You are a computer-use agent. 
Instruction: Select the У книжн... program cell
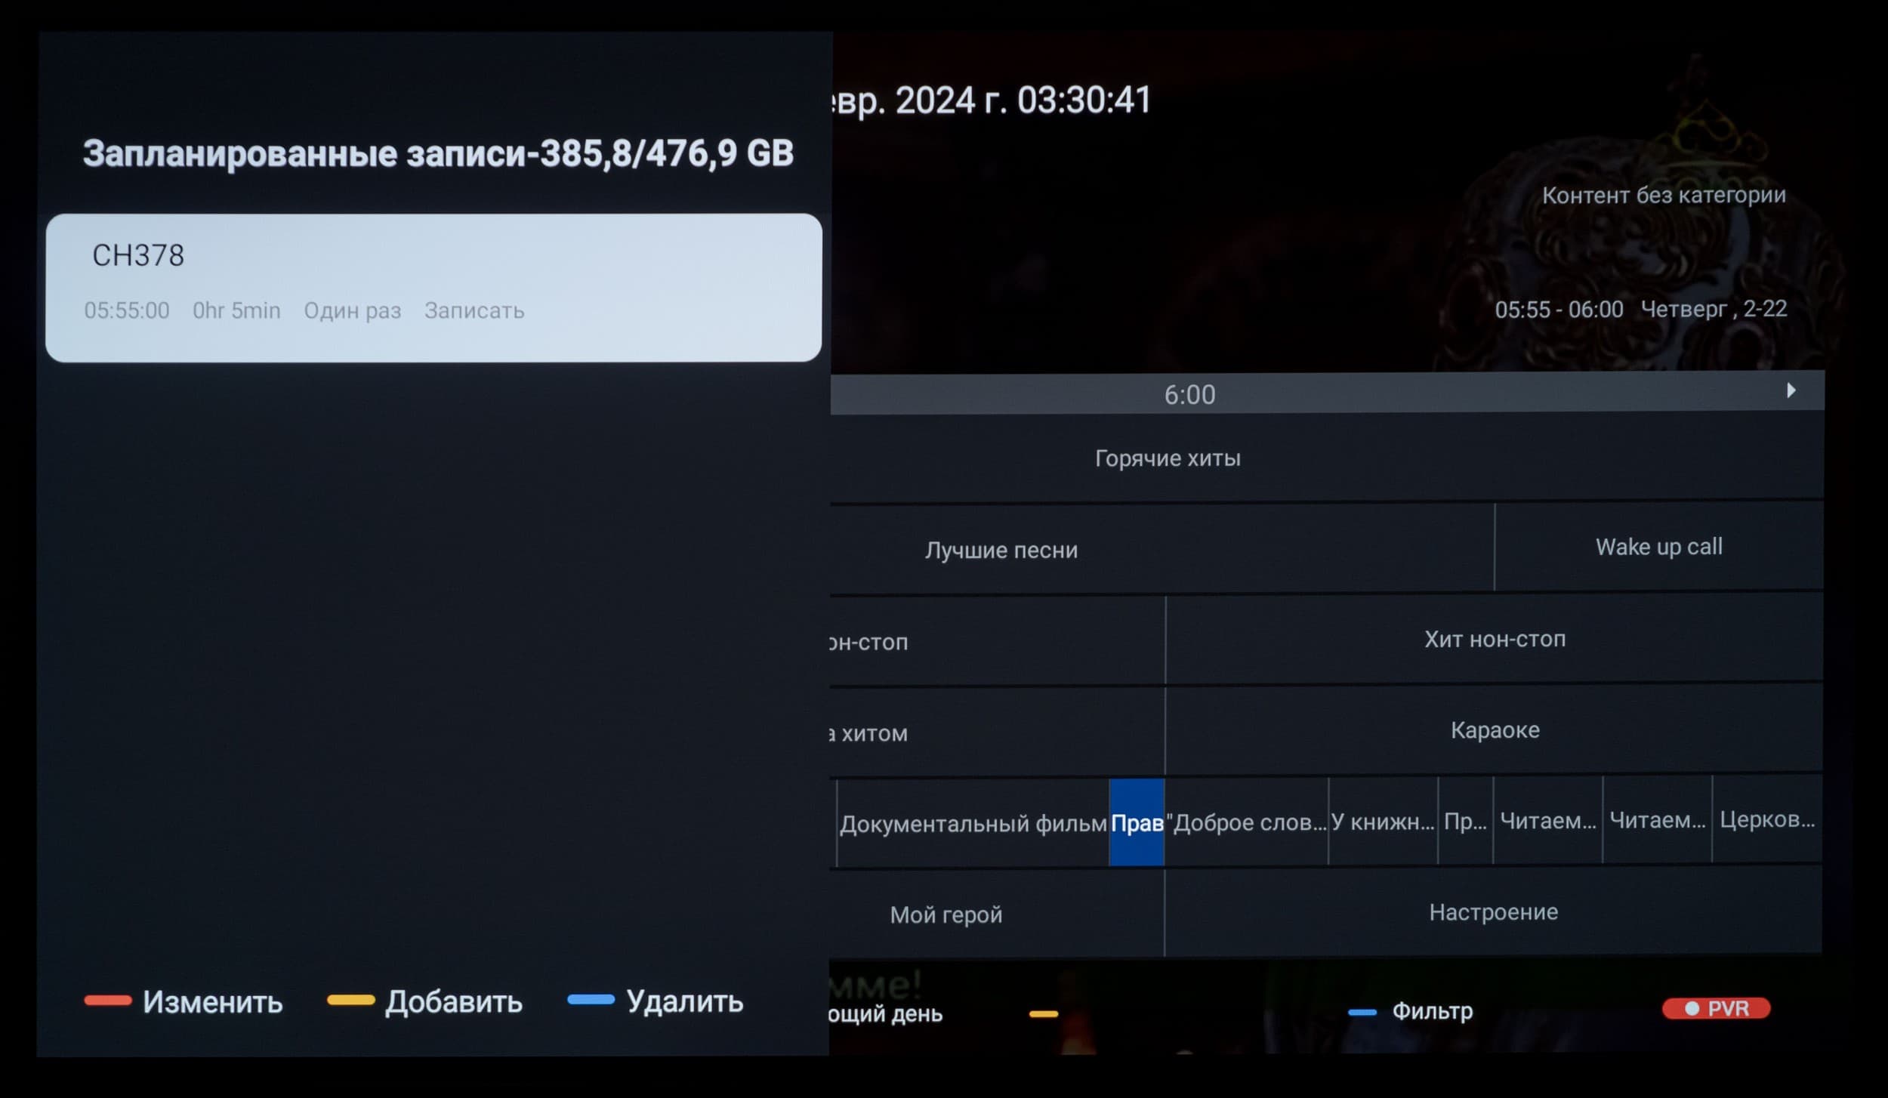point(1382,822)
